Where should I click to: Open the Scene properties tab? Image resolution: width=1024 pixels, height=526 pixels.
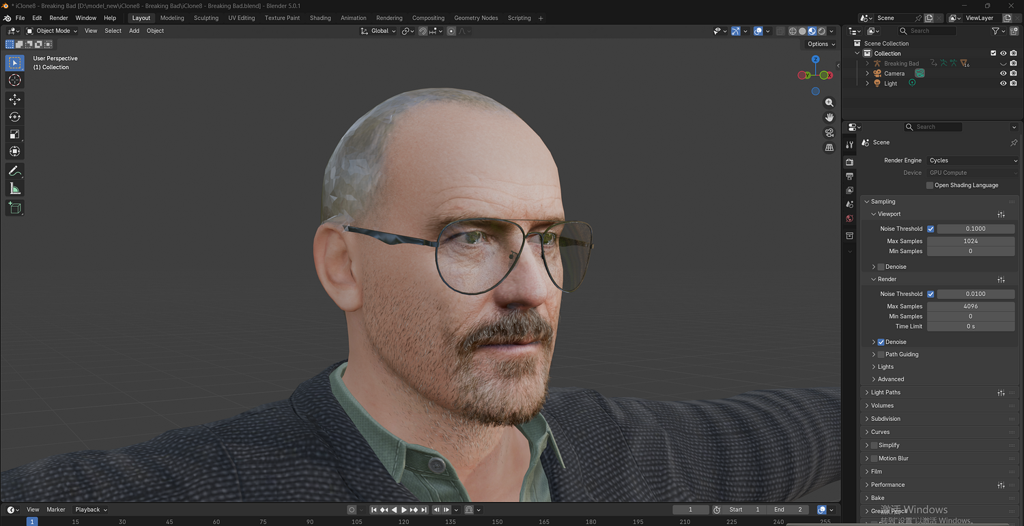(850, 205)
